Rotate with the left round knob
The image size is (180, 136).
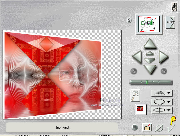click(134, 71)
